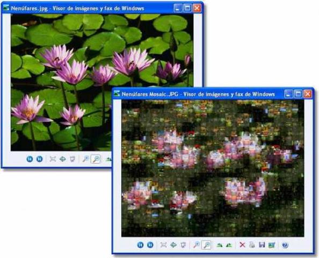Zoom out on the Mosaic image
Screen dimensions: 319x258
[206, 245]
